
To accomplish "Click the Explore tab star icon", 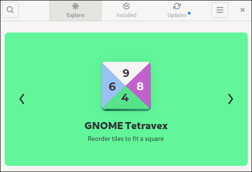I will tap(76, 6).
